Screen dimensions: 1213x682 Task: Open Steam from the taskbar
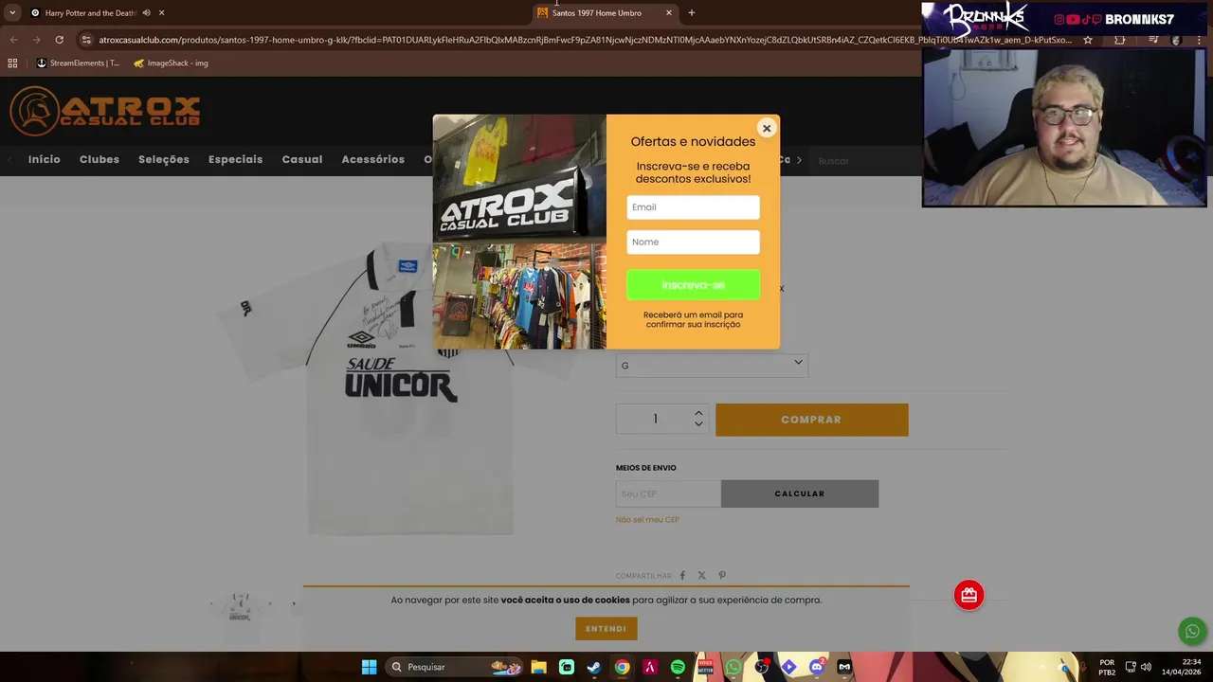click(594, 667)
